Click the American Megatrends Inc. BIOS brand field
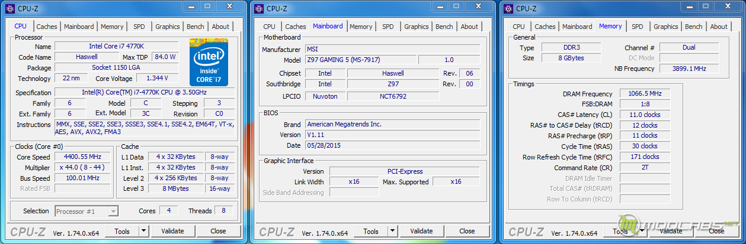 (393, 124)
